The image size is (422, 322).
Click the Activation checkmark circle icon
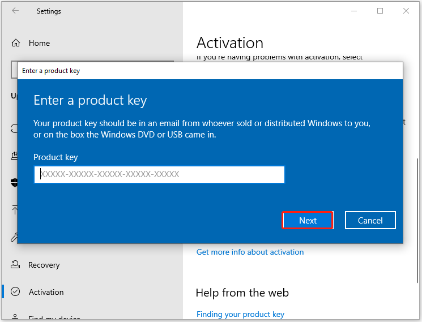15,291
